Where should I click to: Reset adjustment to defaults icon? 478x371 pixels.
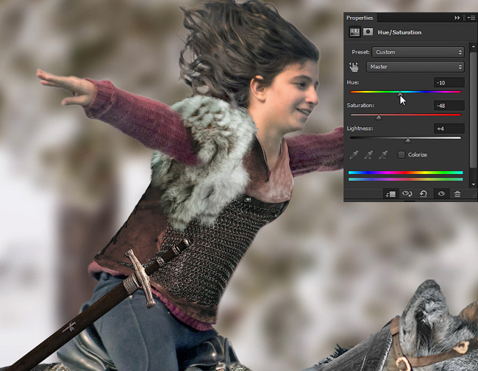(x=423, y=194)
